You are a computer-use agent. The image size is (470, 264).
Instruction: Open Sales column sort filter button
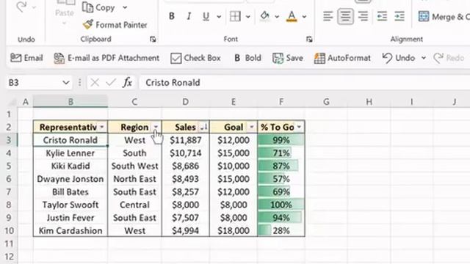point(204,127)
